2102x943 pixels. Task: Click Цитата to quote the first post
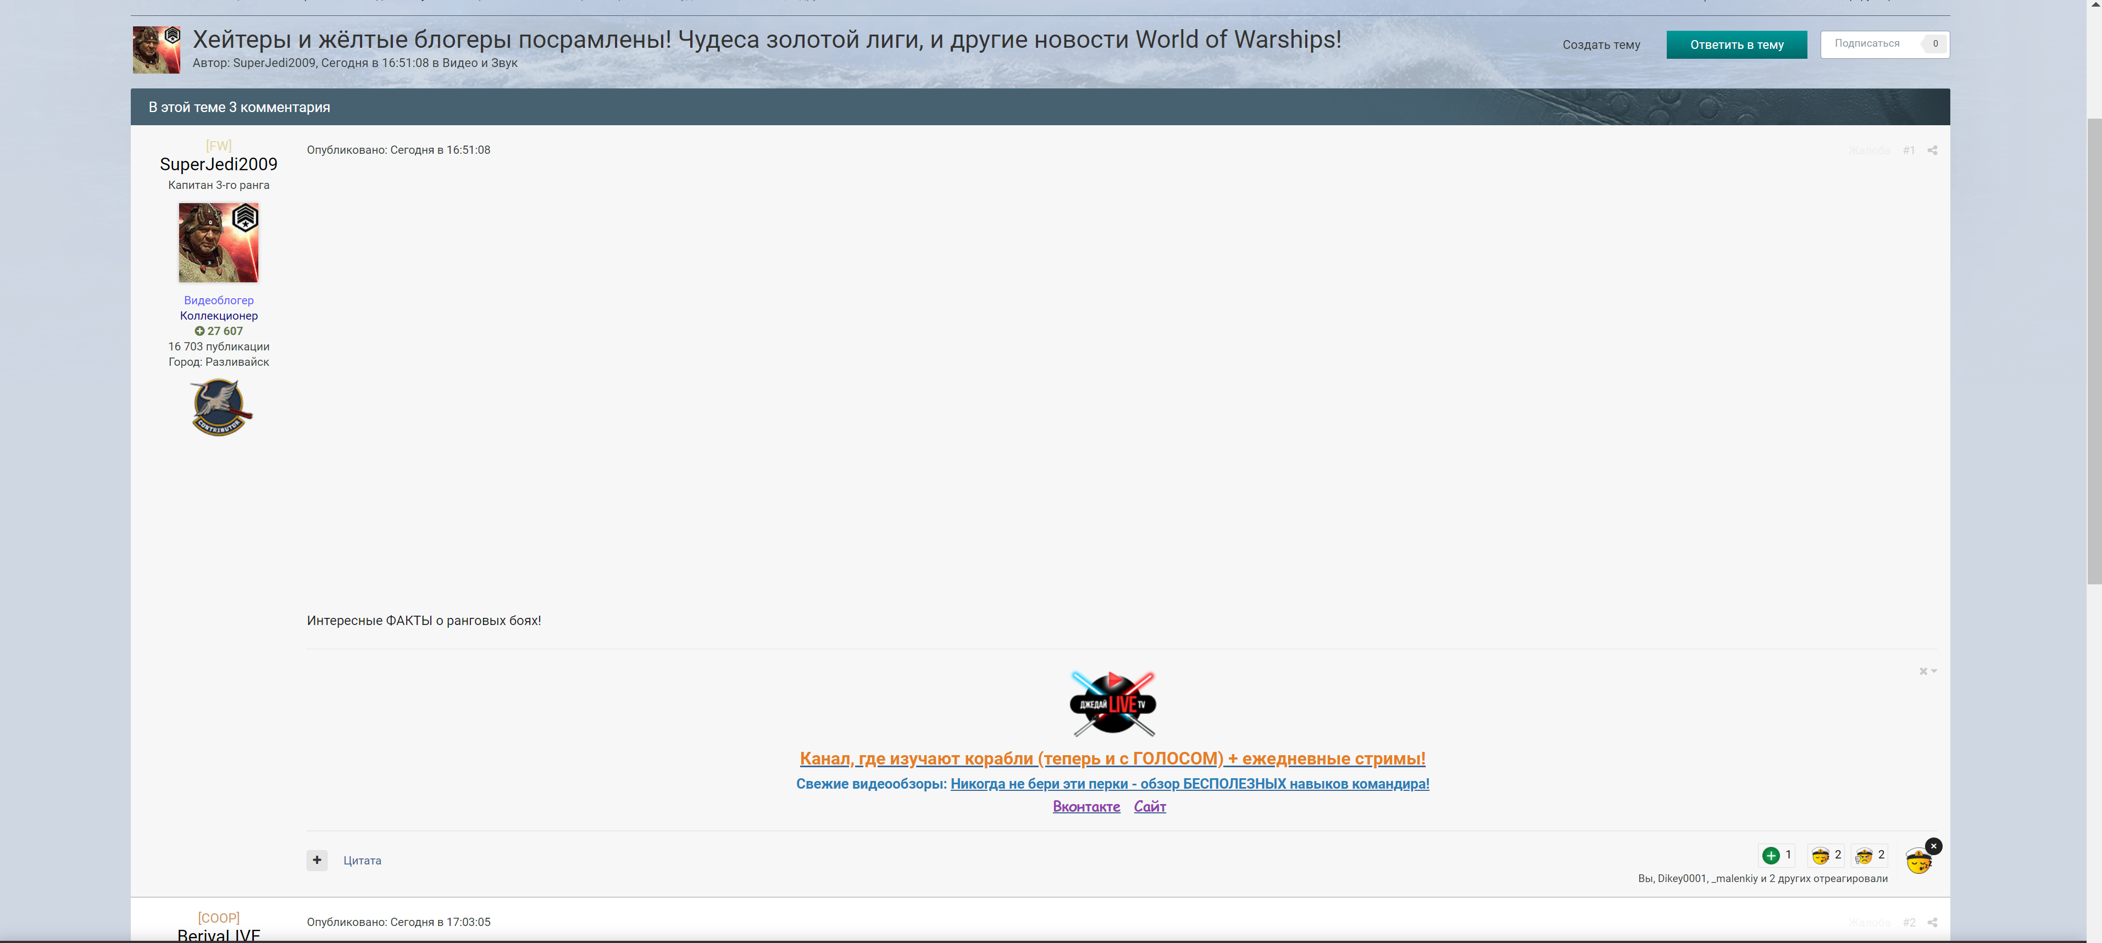point(362,861)
